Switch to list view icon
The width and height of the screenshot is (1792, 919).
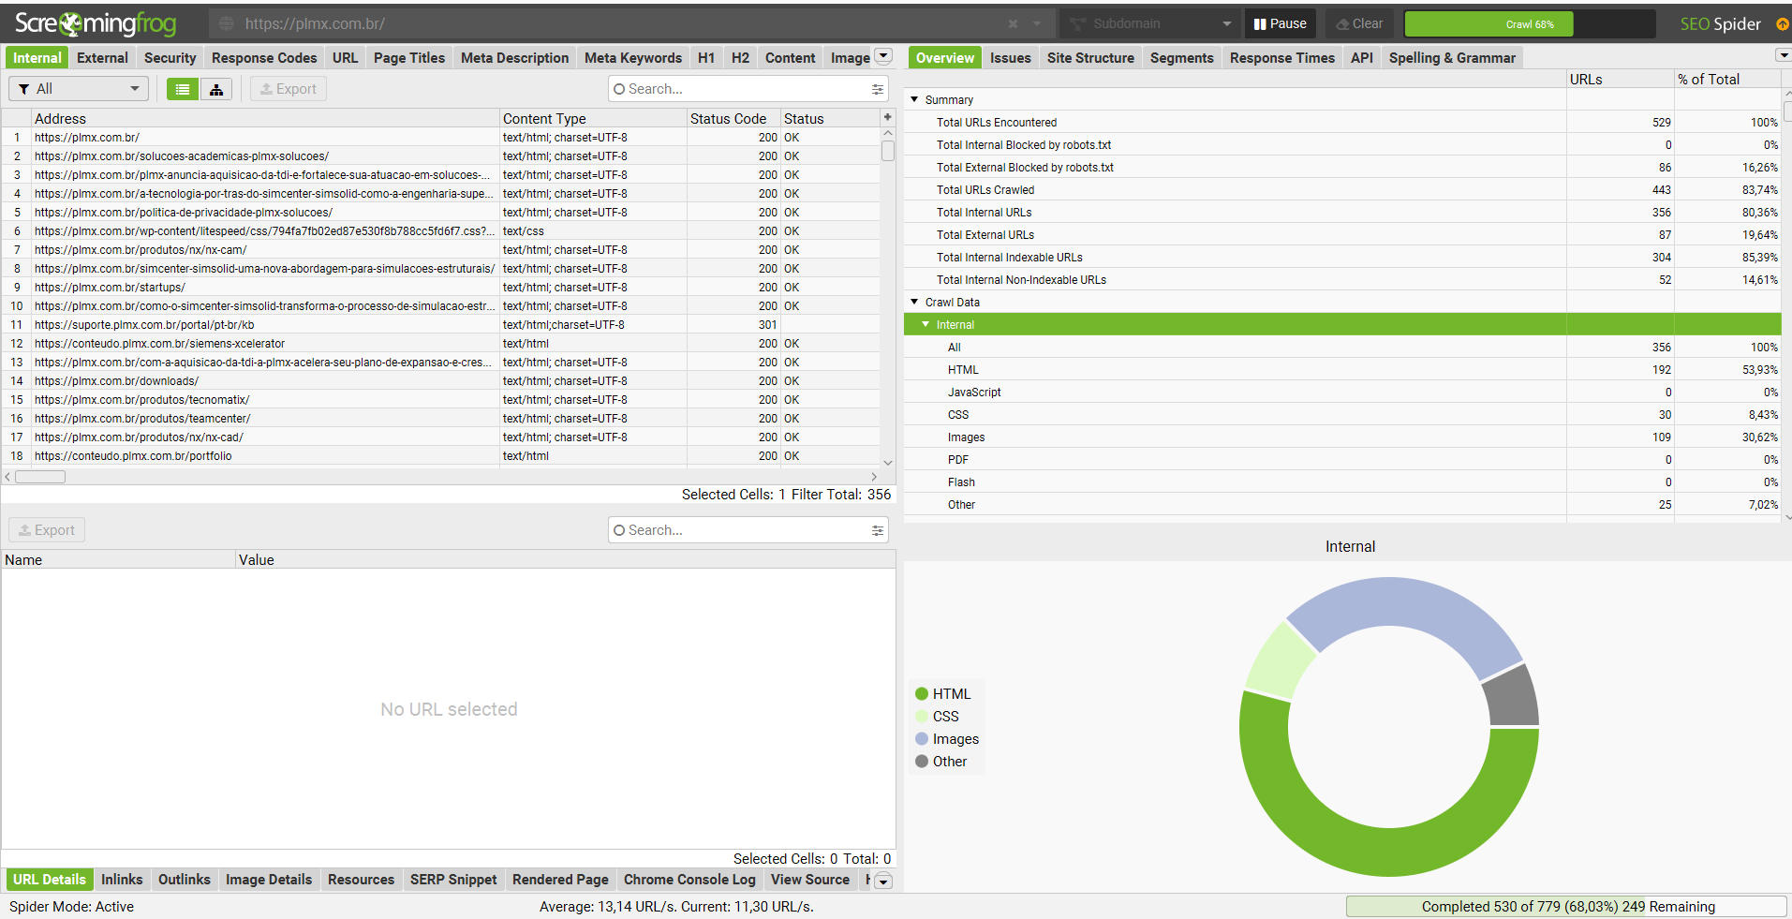coord(183,89)
